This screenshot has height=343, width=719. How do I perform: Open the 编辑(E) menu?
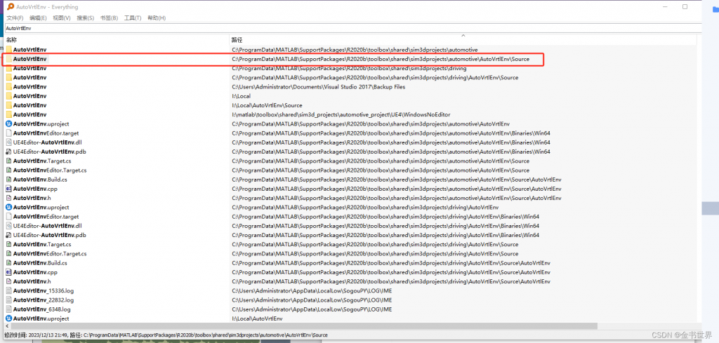click(38, 18)
